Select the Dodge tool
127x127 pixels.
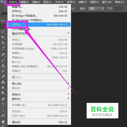point(3,93)
